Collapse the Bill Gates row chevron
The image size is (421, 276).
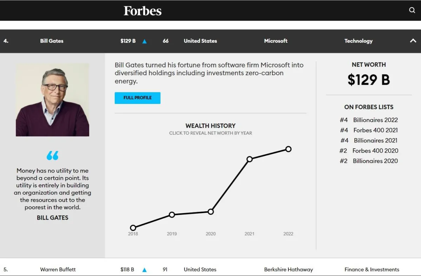pos(413,41)
